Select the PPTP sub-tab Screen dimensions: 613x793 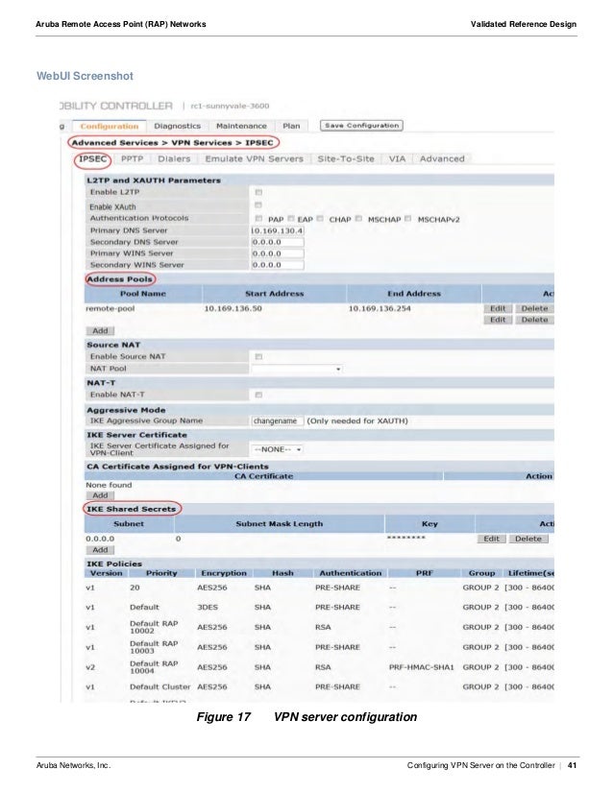tap(133, 158)
